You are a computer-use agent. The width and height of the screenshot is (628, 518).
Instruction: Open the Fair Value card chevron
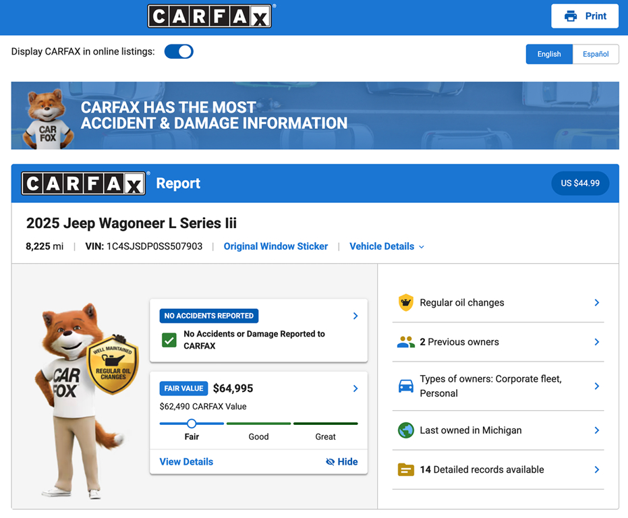pos(355,388)
